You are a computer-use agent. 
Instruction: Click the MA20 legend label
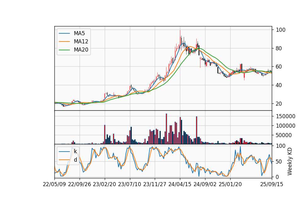[81, 50]
